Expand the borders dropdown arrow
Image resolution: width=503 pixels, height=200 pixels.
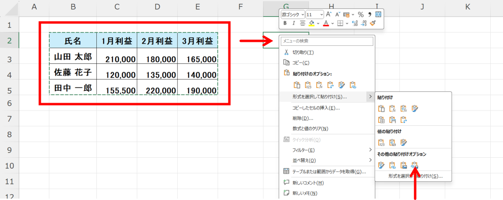[347, 23]
